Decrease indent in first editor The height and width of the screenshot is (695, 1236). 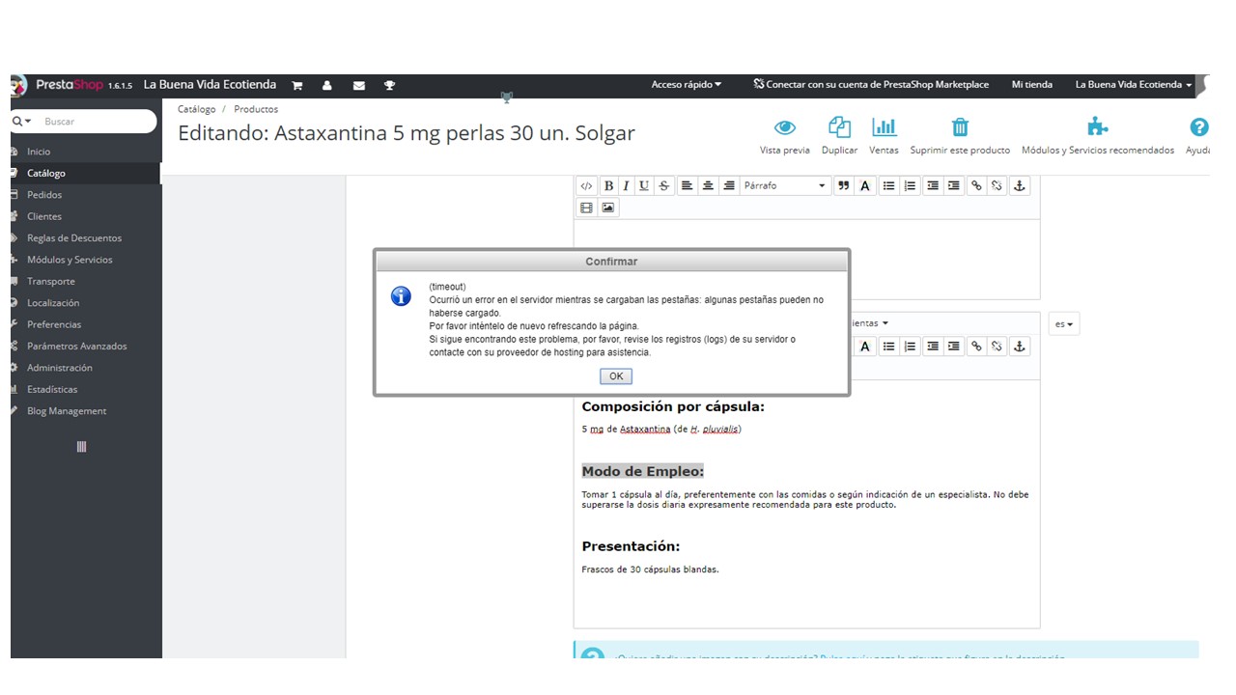point(932,186)
